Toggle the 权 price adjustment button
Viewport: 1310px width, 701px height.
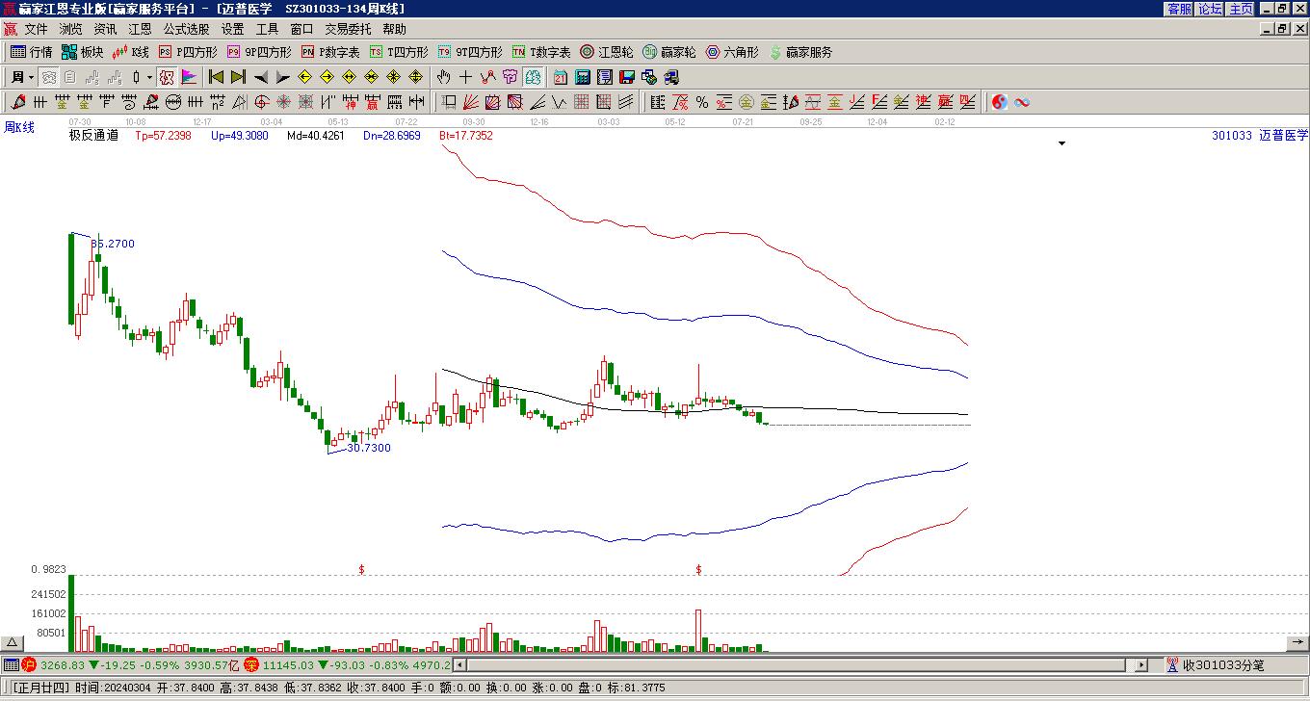point(166,77)
